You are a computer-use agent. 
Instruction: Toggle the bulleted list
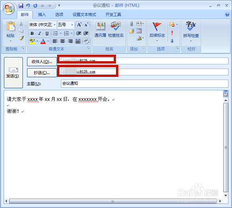click(x=55, y=33)
